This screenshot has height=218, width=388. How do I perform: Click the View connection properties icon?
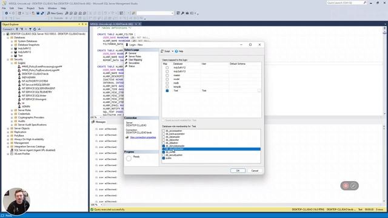pos(127,137)
